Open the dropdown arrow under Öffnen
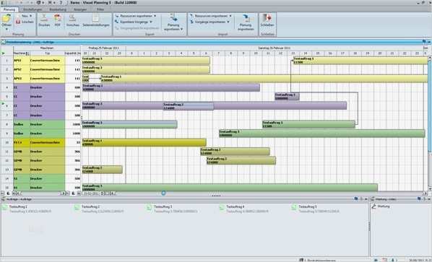Viewport: 432px width, 262px height. (x=7, y=29)
